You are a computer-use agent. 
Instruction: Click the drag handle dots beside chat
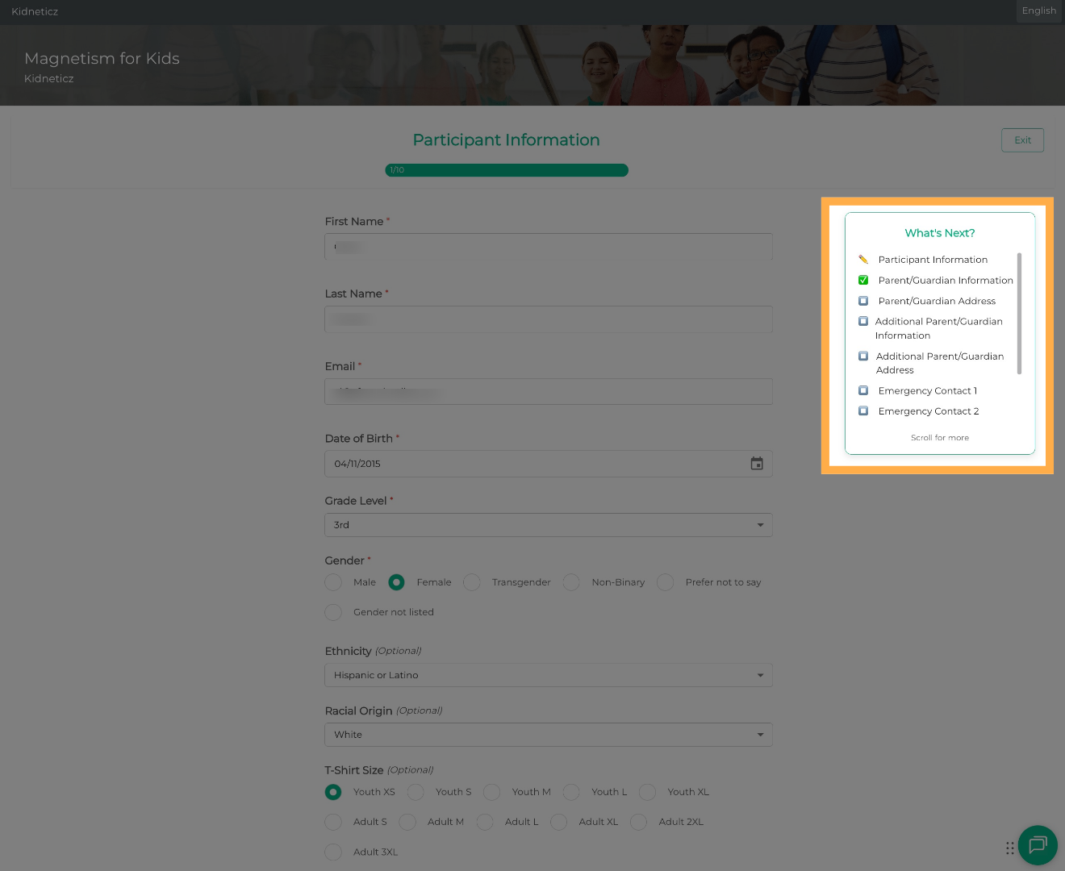[1009, 848]
